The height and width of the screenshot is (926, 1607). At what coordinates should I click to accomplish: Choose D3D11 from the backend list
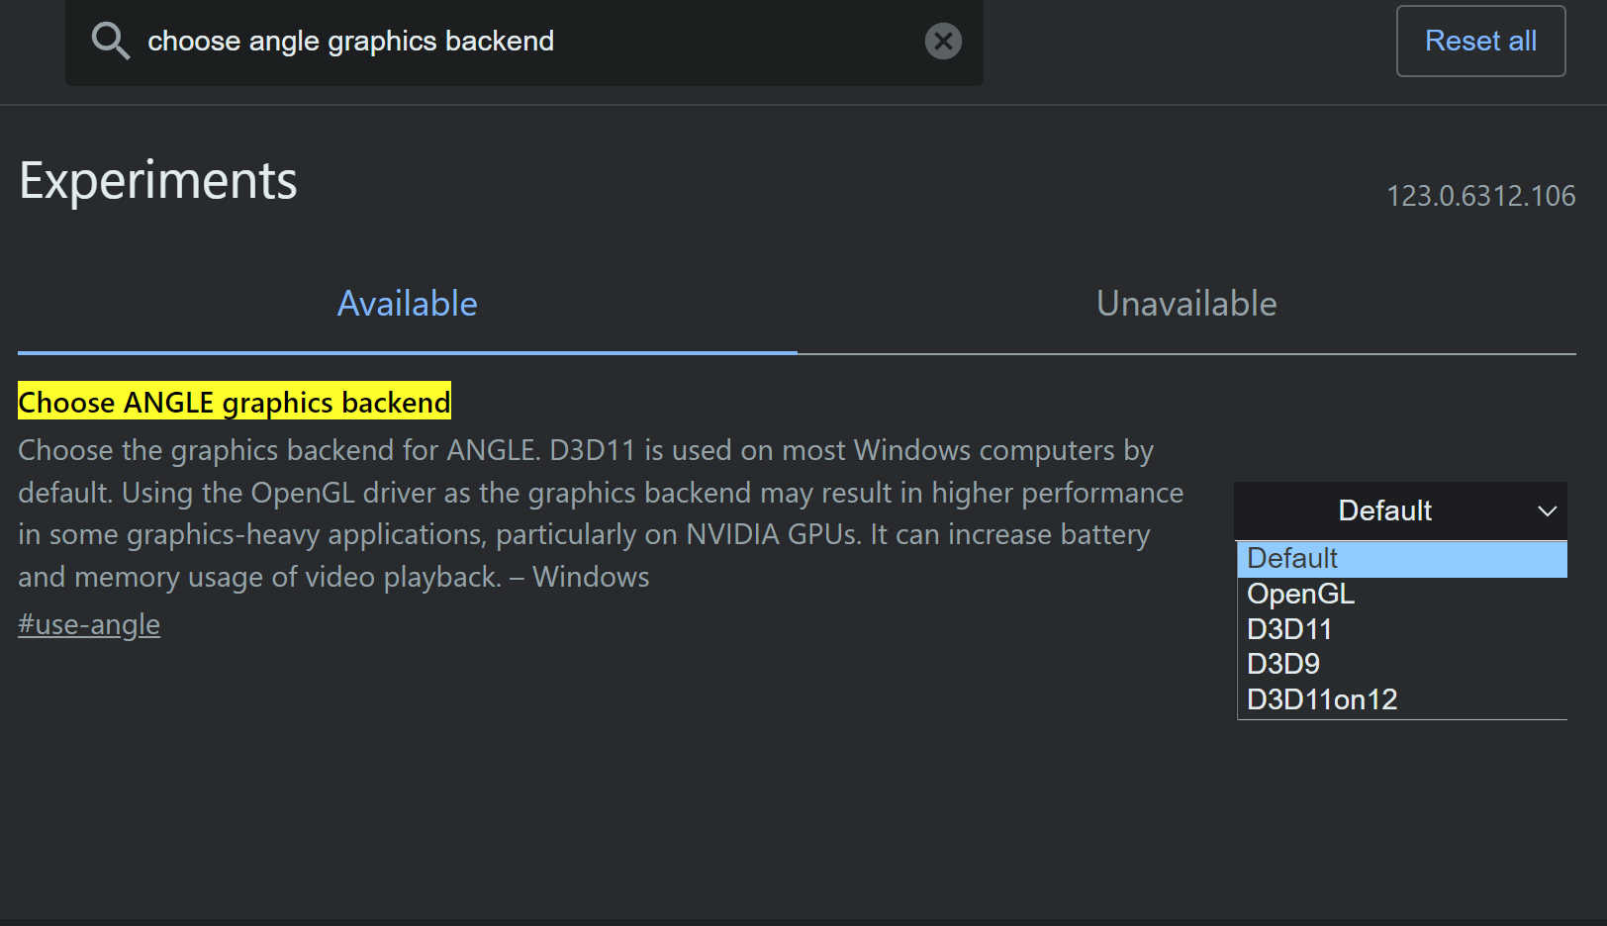tap(1289, 629)
